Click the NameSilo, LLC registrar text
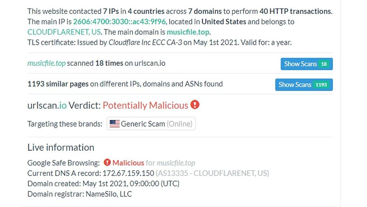The width and height of the screenshot is (367, 207). [x=108, y=194]
